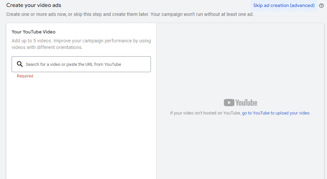The height and width of the screenshot is (179, 327).
Task: Click the red Required validation message
Action: [x=25, y=76]
